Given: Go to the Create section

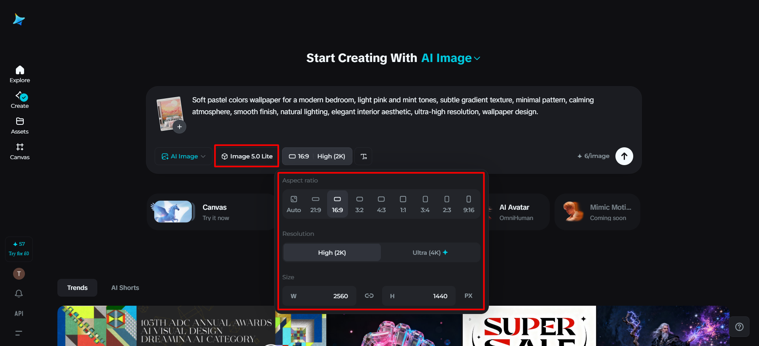Looking at the screenshot, I should tap(20, 100).
